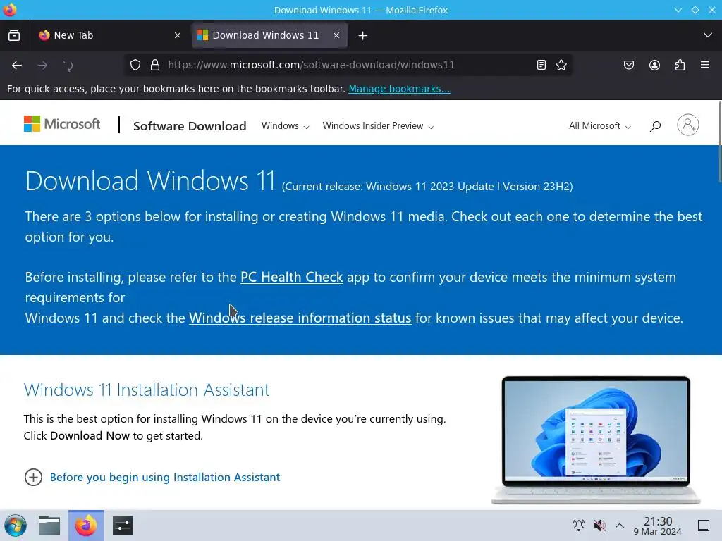Click the Windows 11 laptop image
This screenshot has height=541, width=722.
[596, 440]
